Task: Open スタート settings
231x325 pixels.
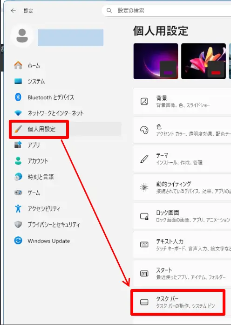Action: pos(182,274)
